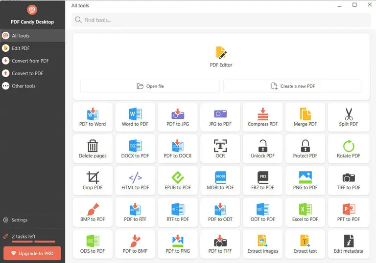Focus the Find tools search field
The width and height of the screenshot is (376, 263).
[221, 20]
